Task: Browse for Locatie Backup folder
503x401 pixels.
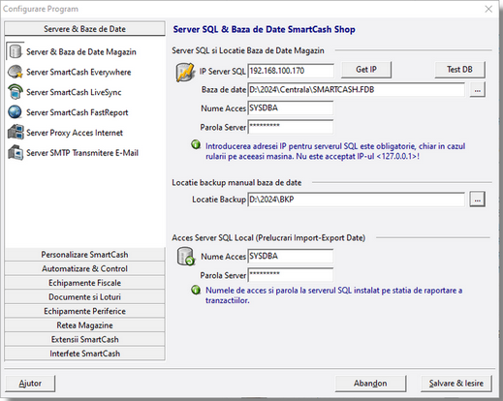Action: point(477,200)
